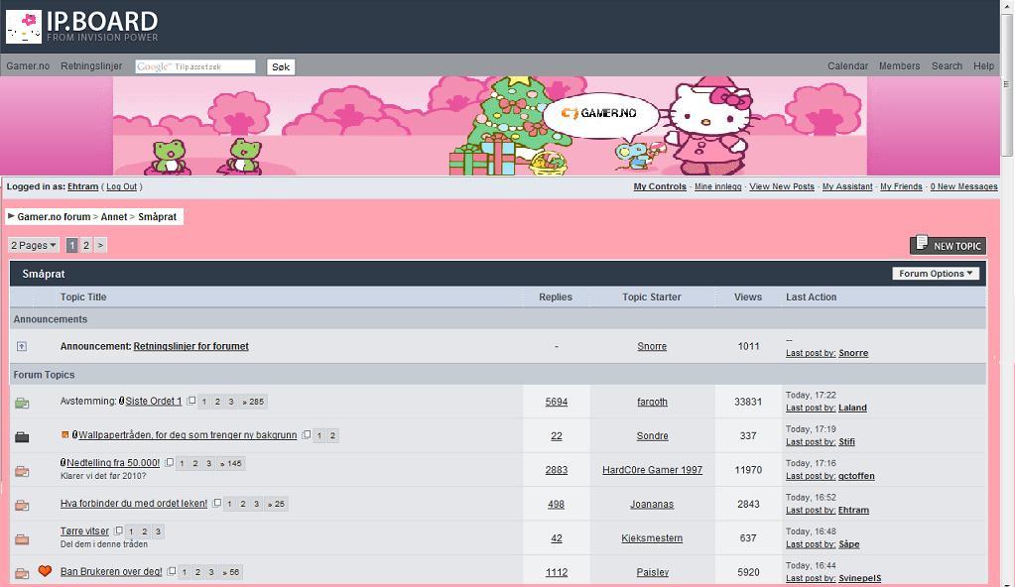Image resolution: width=1015 pixels, height=587 pixels.
Task: Click multipage icon after Tørre vitser title
Action: (118, 530)
